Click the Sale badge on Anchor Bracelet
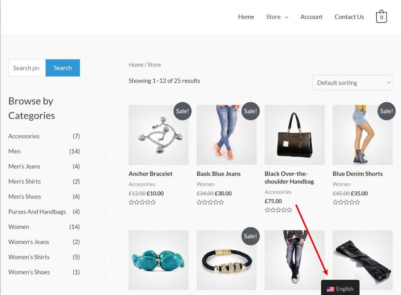The height and width of the screenshot is (295, 401). tap(182, 111)
